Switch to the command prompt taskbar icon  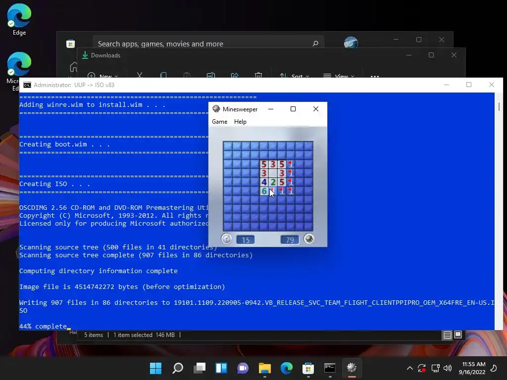(x=330, y=368)
